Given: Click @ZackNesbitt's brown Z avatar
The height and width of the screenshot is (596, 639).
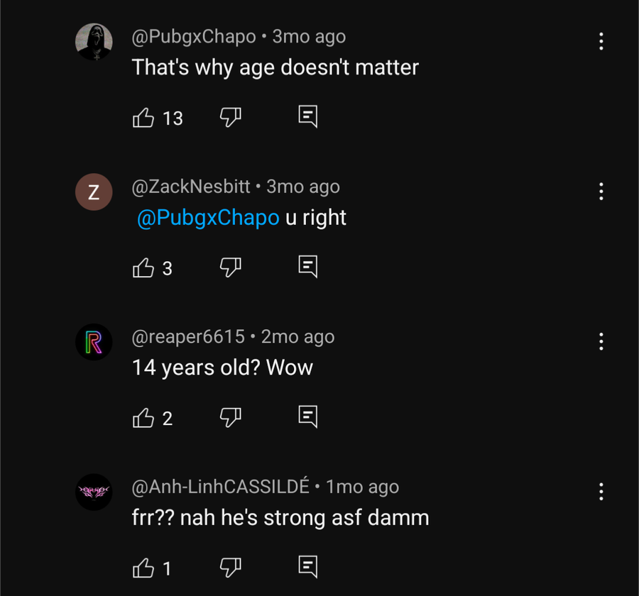Looking at the screenshot, I should point(94,192).
